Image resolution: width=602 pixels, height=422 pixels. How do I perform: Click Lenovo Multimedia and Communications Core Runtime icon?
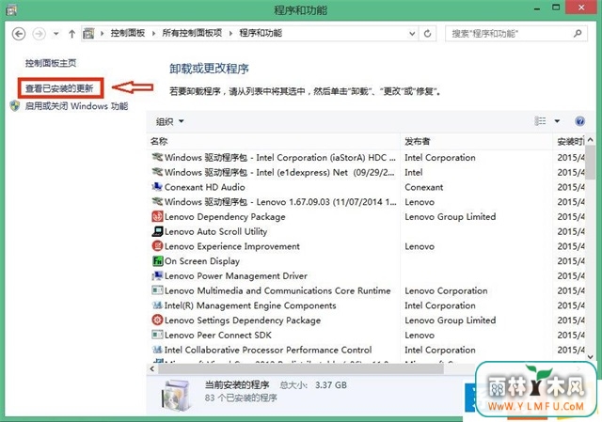point(157,290)
